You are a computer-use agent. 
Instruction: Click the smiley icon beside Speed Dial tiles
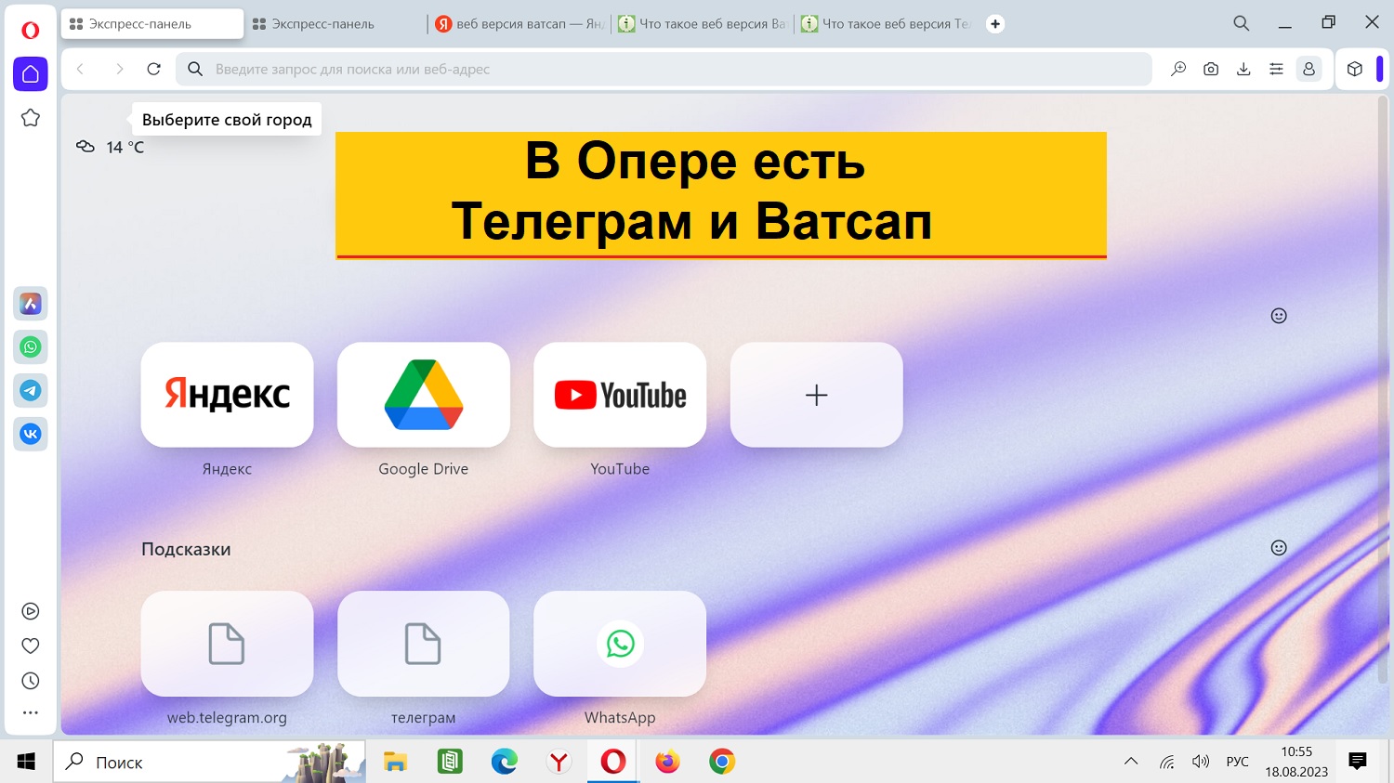point(1279,316)
